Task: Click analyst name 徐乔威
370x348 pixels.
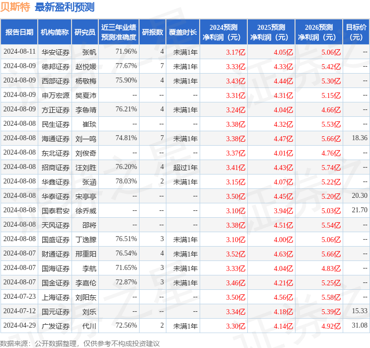Action: point(85,211)
